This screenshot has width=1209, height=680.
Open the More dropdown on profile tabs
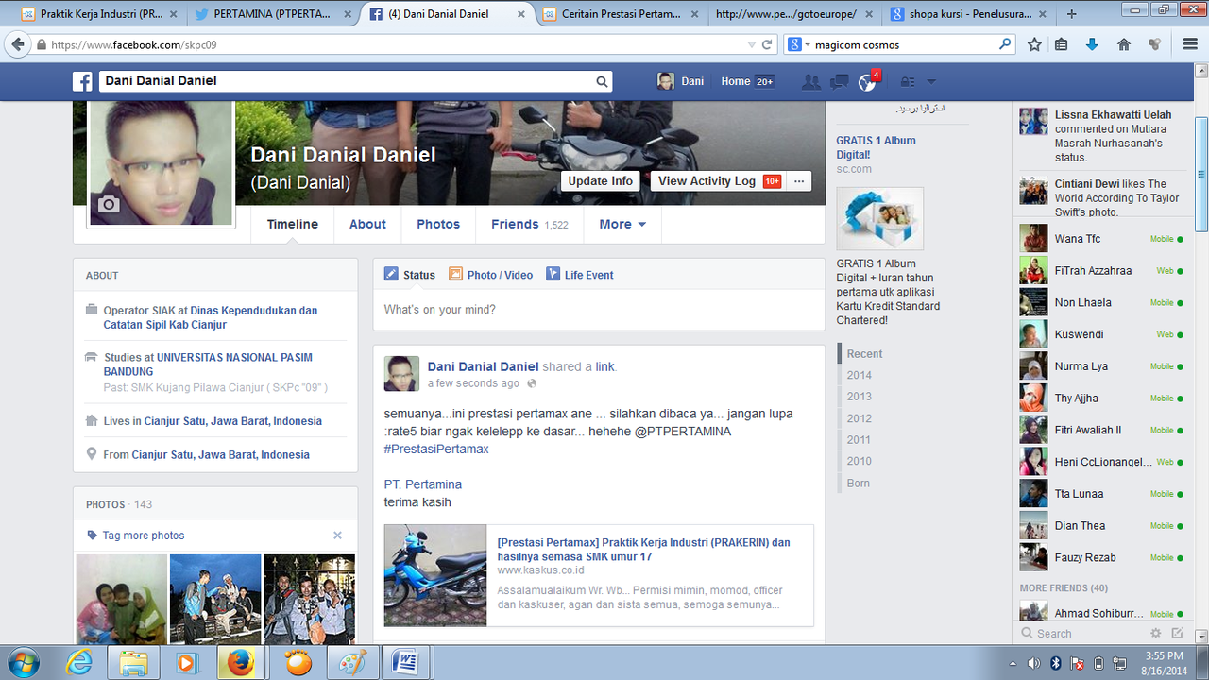[622, 224]
